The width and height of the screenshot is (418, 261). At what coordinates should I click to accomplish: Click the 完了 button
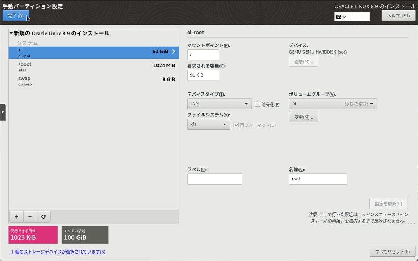(x=16, y=16)
